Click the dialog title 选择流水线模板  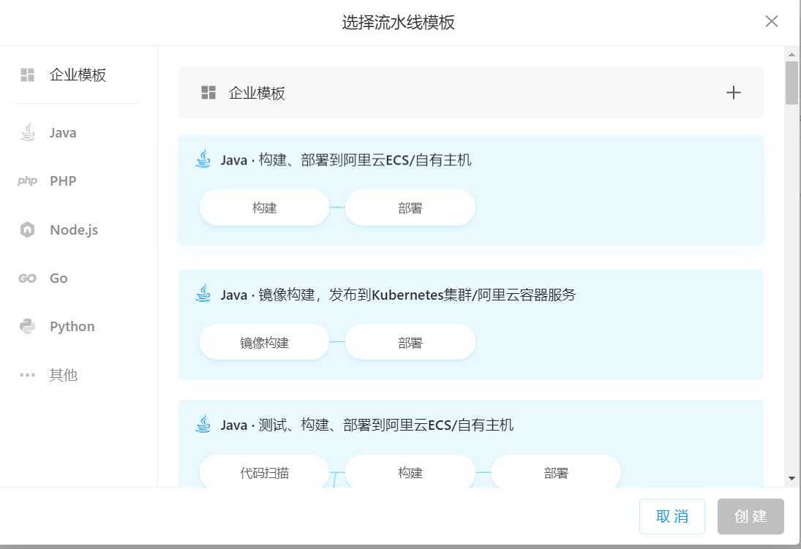(x=398, y=22)
